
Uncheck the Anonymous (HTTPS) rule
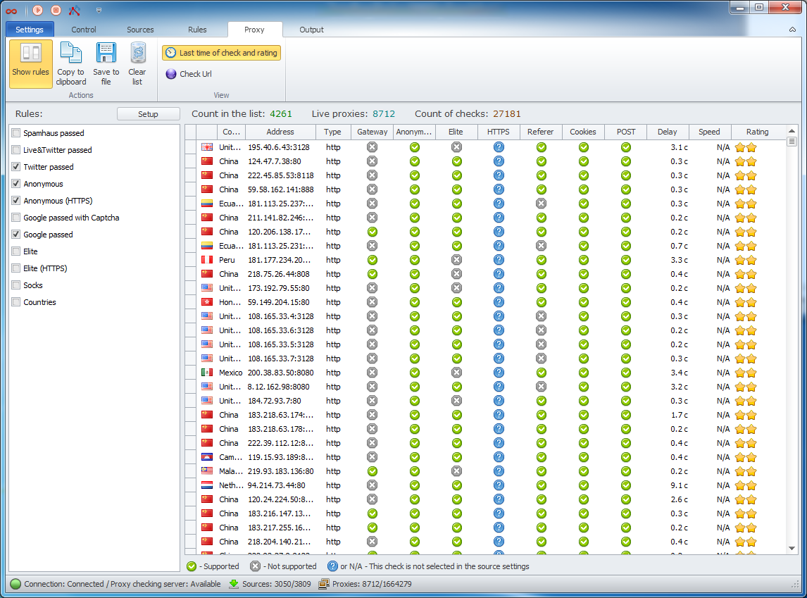[16, 201]
